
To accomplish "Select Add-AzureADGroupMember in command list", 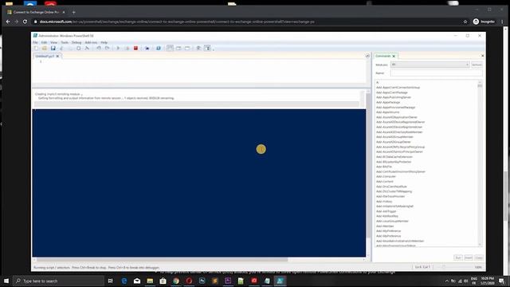I will [x=394, y=137].
